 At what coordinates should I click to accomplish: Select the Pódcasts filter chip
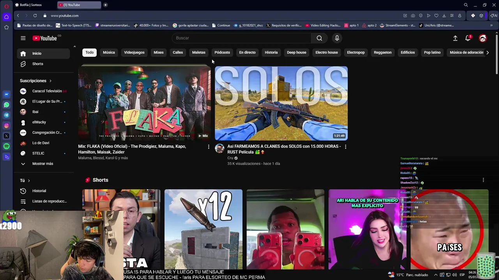[222, 52]
